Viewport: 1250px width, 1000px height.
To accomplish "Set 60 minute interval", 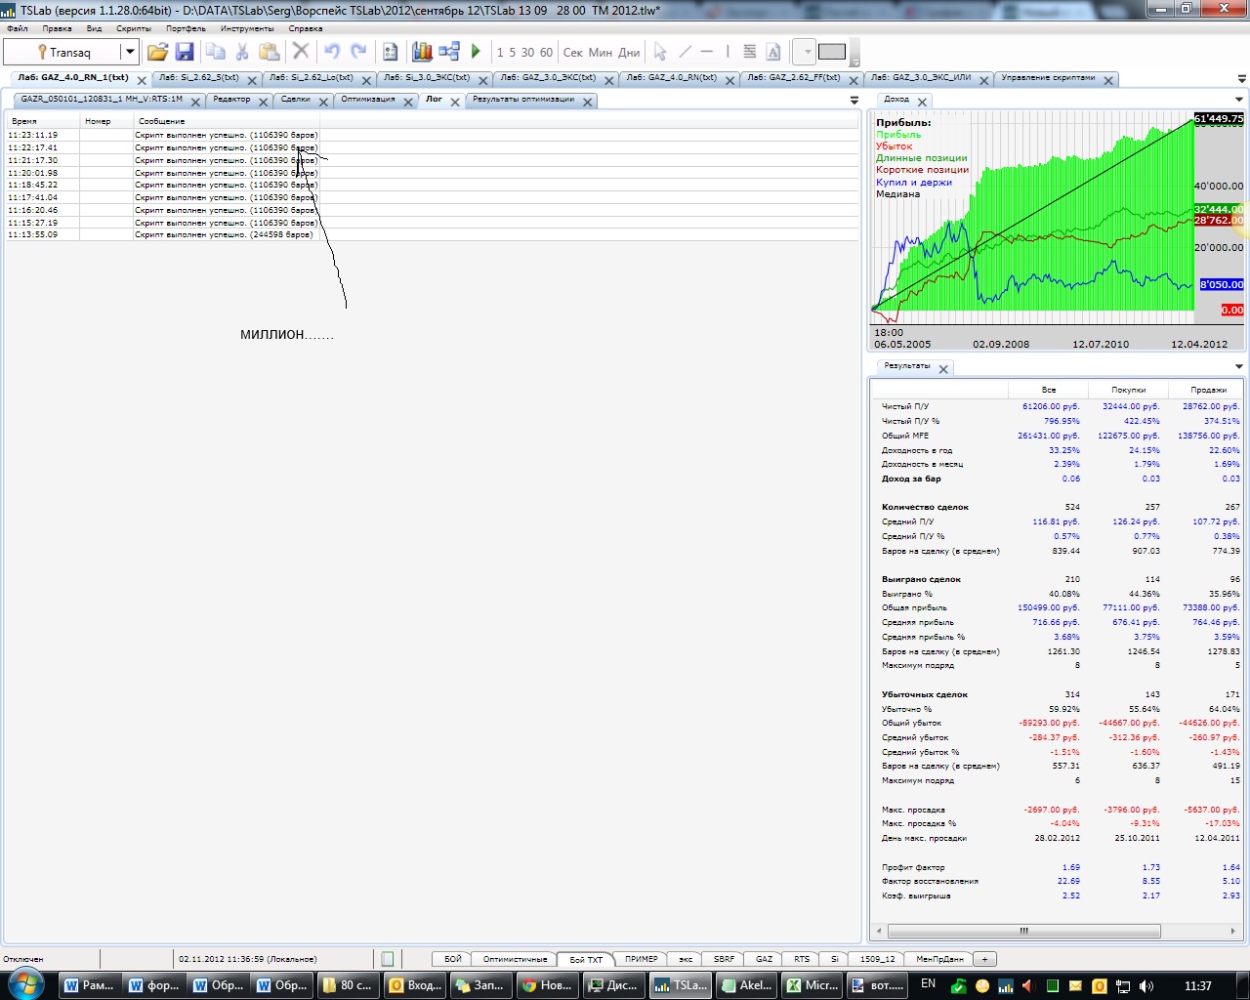I will [546, 53].
